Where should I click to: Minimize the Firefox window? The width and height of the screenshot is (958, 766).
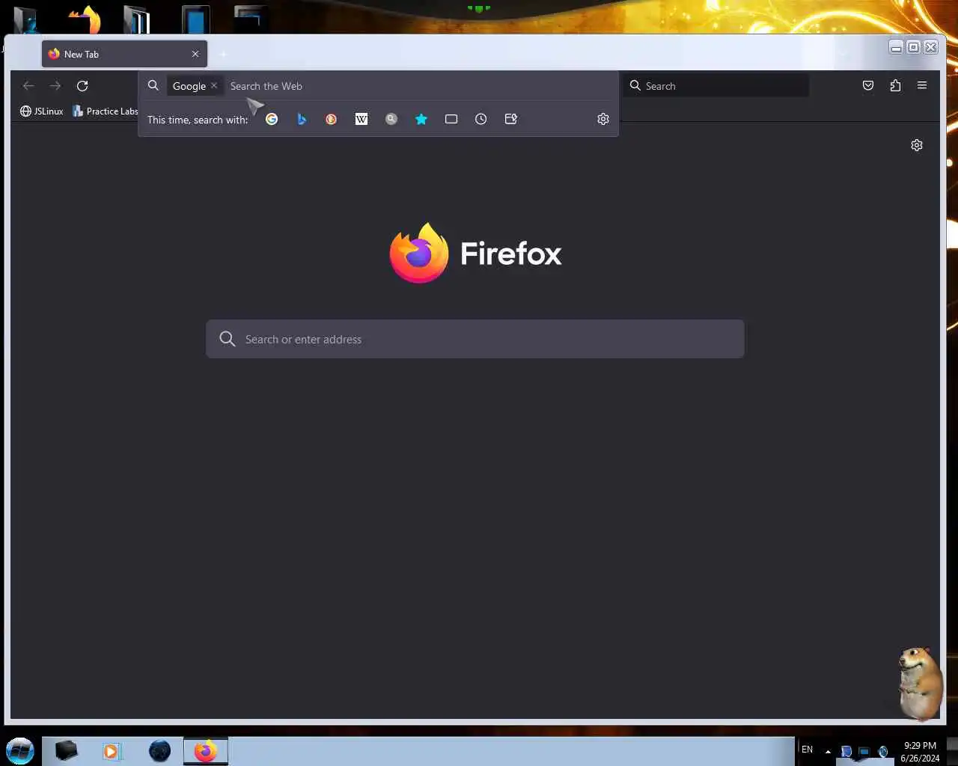(x=896, y=47)
